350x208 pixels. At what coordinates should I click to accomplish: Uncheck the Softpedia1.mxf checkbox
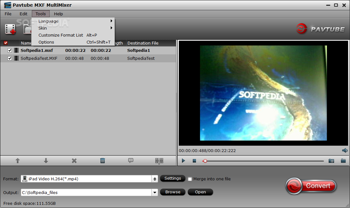[10, 51]
